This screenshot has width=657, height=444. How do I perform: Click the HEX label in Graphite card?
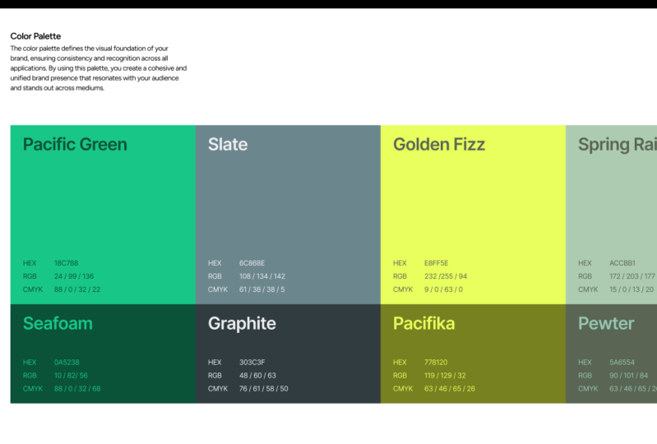point(215,363)
